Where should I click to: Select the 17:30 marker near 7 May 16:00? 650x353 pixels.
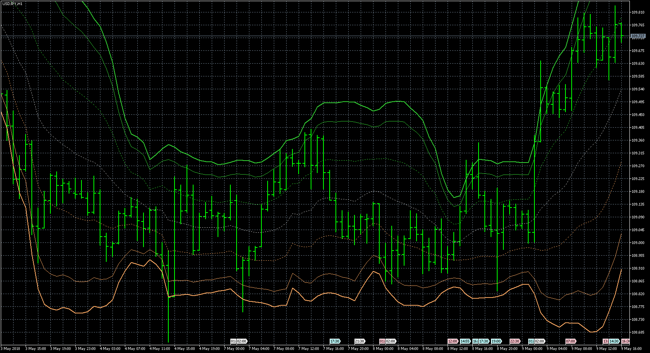335,341
